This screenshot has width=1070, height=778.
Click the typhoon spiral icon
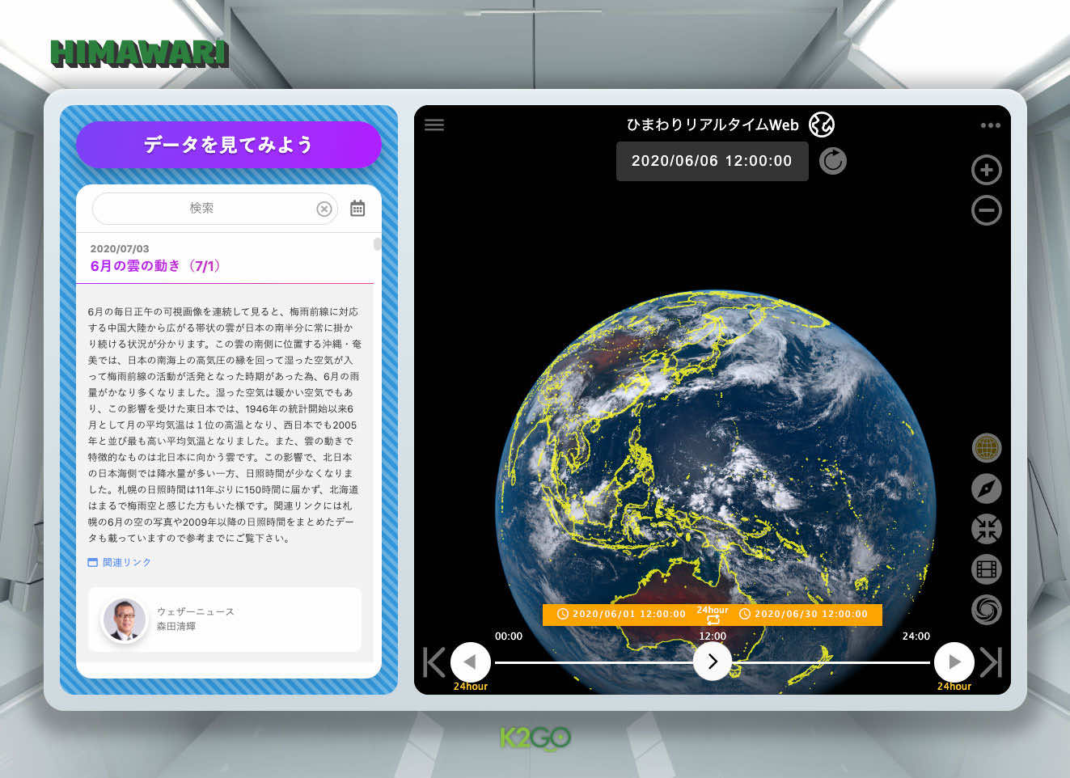tap(986, 609)
